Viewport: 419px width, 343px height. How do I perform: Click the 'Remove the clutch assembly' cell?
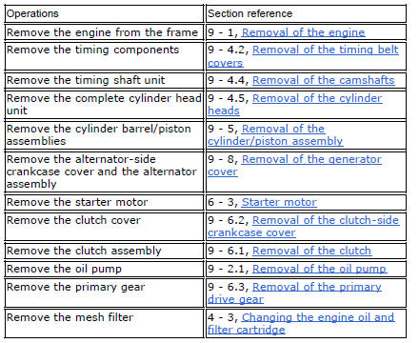pos(104,251)
